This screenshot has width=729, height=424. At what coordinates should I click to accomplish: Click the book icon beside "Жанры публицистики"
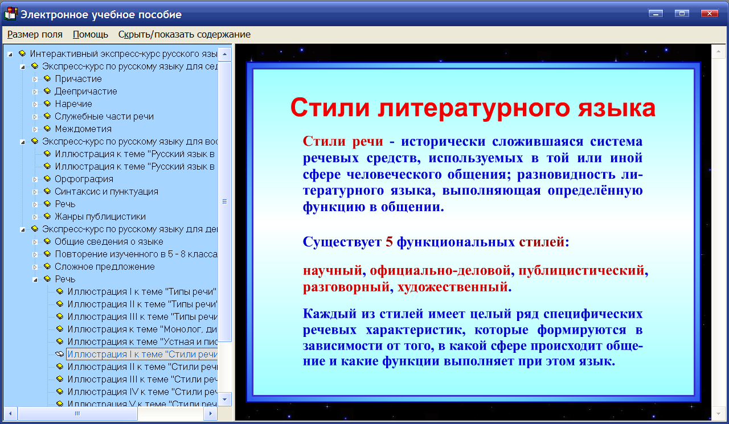coord(48,216)
